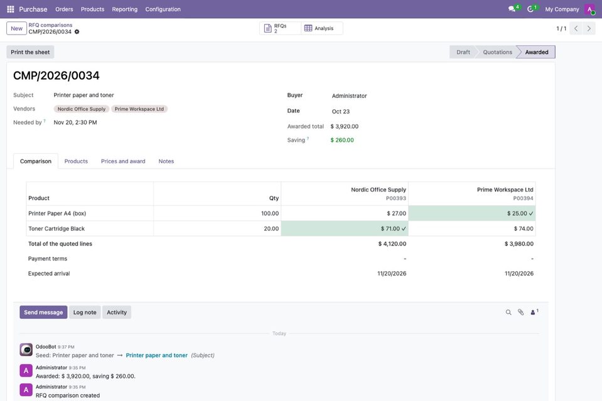
Task: Set status to Draft
Action: pos(463,52)
